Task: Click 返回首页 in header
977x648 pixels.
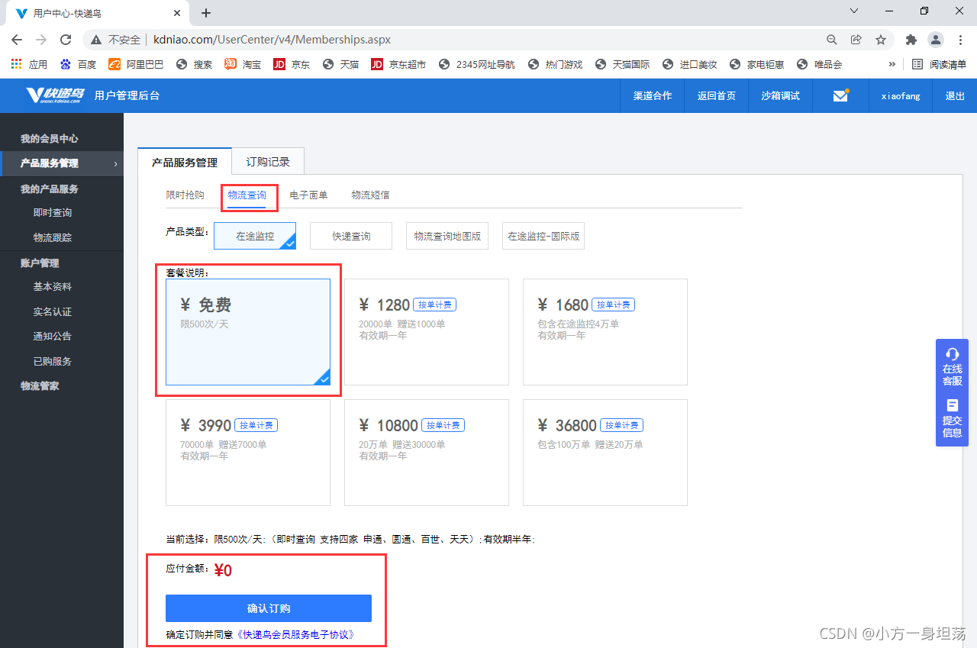Action: click(717, 95)
